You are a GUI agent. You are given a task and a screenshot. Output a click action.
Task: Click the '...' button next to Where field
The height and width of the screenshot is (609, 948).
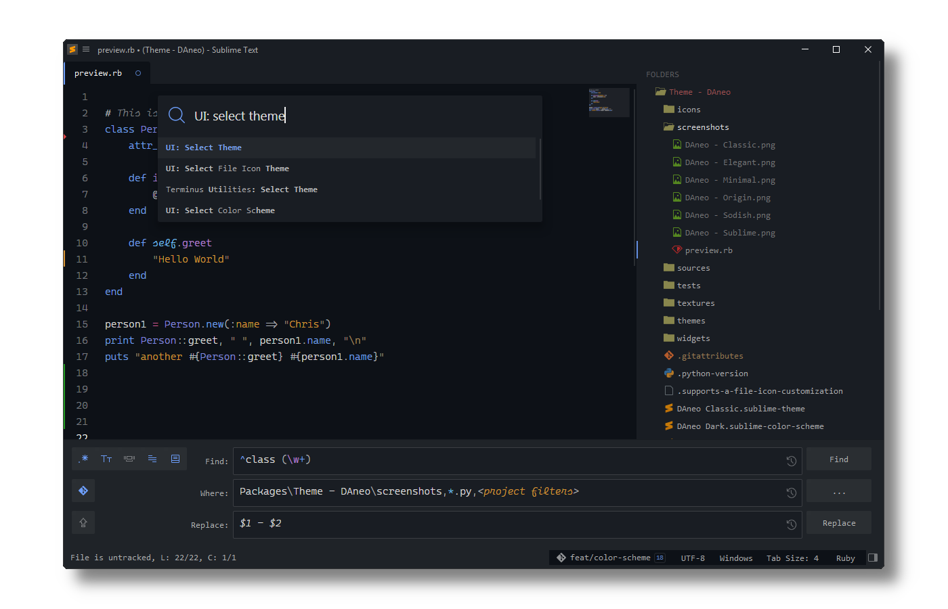(x=839, y=491)
